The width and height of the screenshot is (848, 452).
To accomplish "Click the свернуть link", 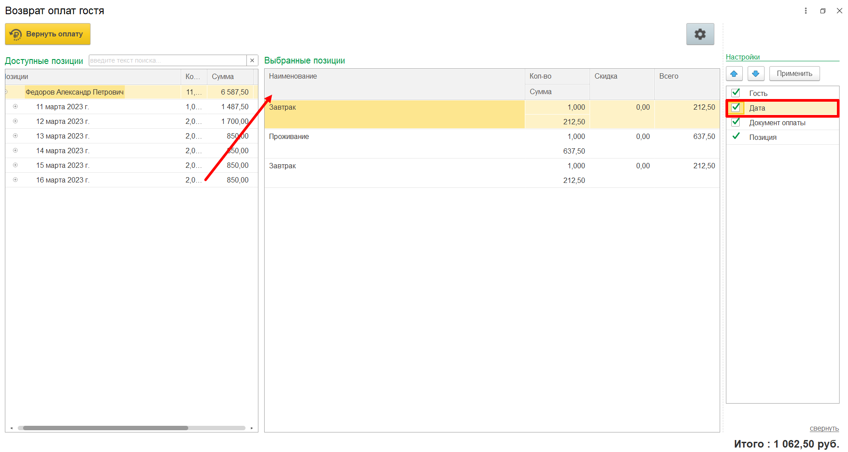I will click(x=824, y=428).
